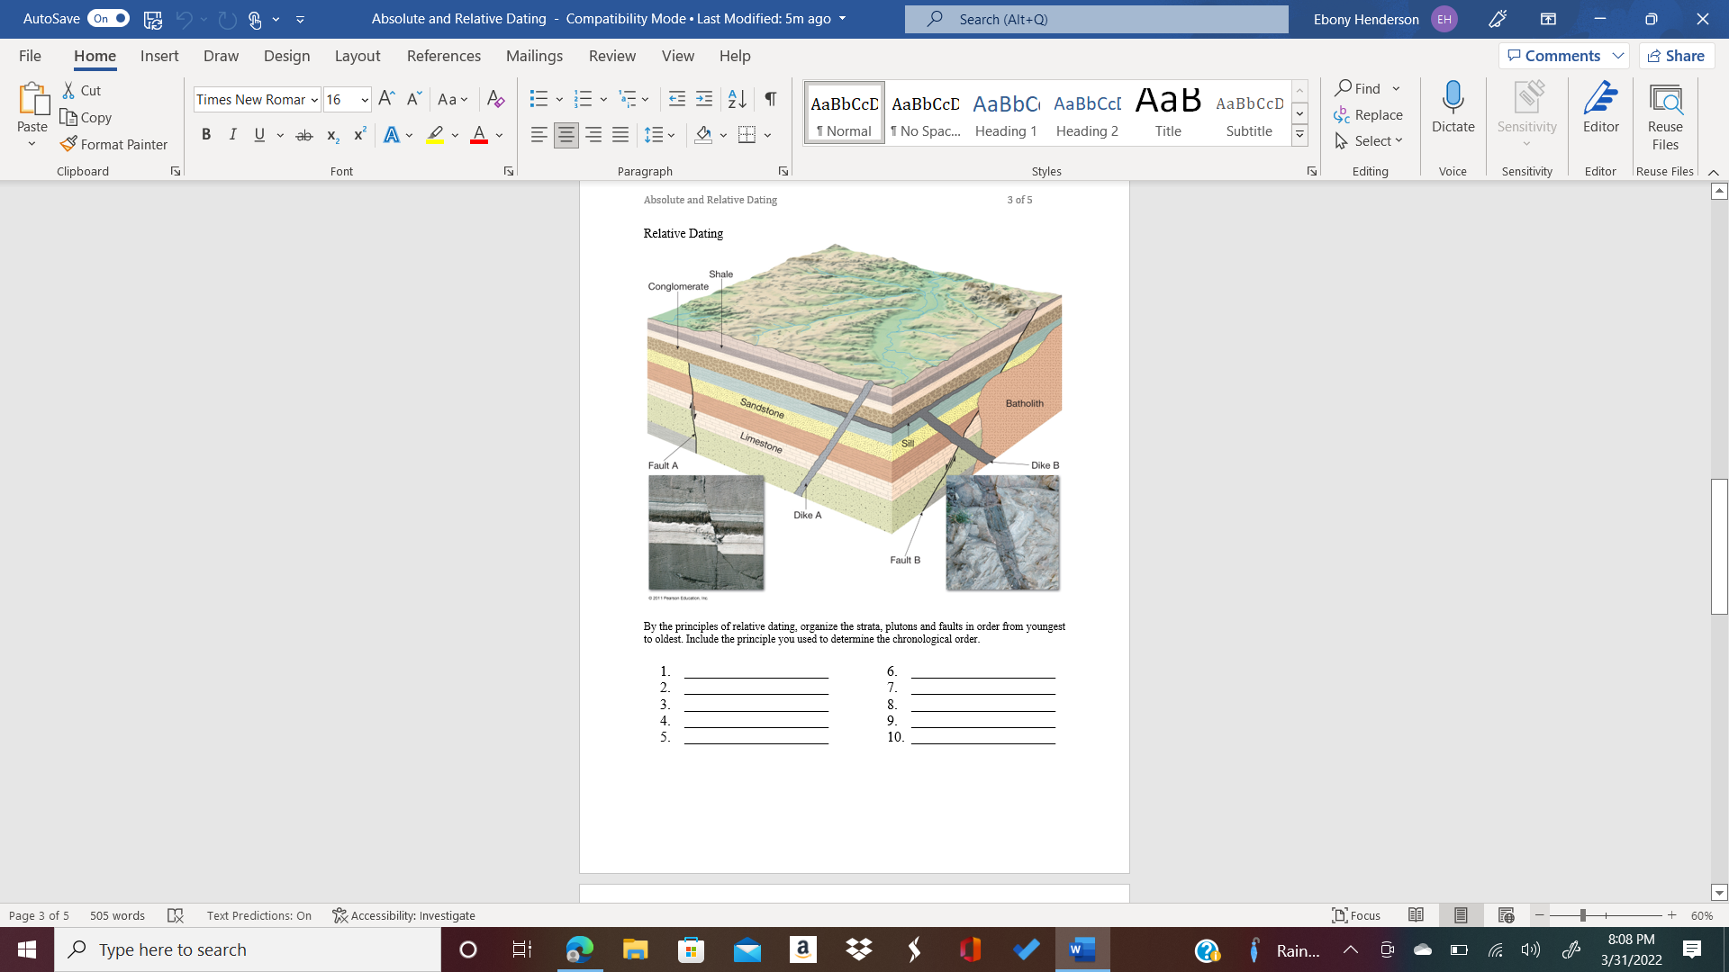Switch to Read Mode view icon
This screenshot has height=972, width=1729.
tap(1416, 915)
